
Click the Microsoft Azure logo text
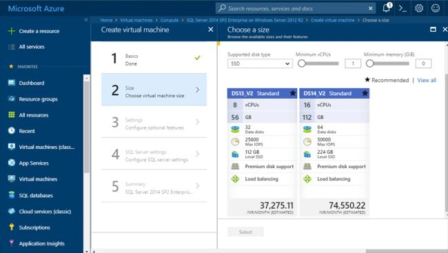(x=36, y=8)
